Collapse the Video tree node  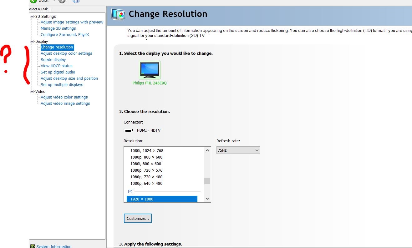tap(32, 91)
